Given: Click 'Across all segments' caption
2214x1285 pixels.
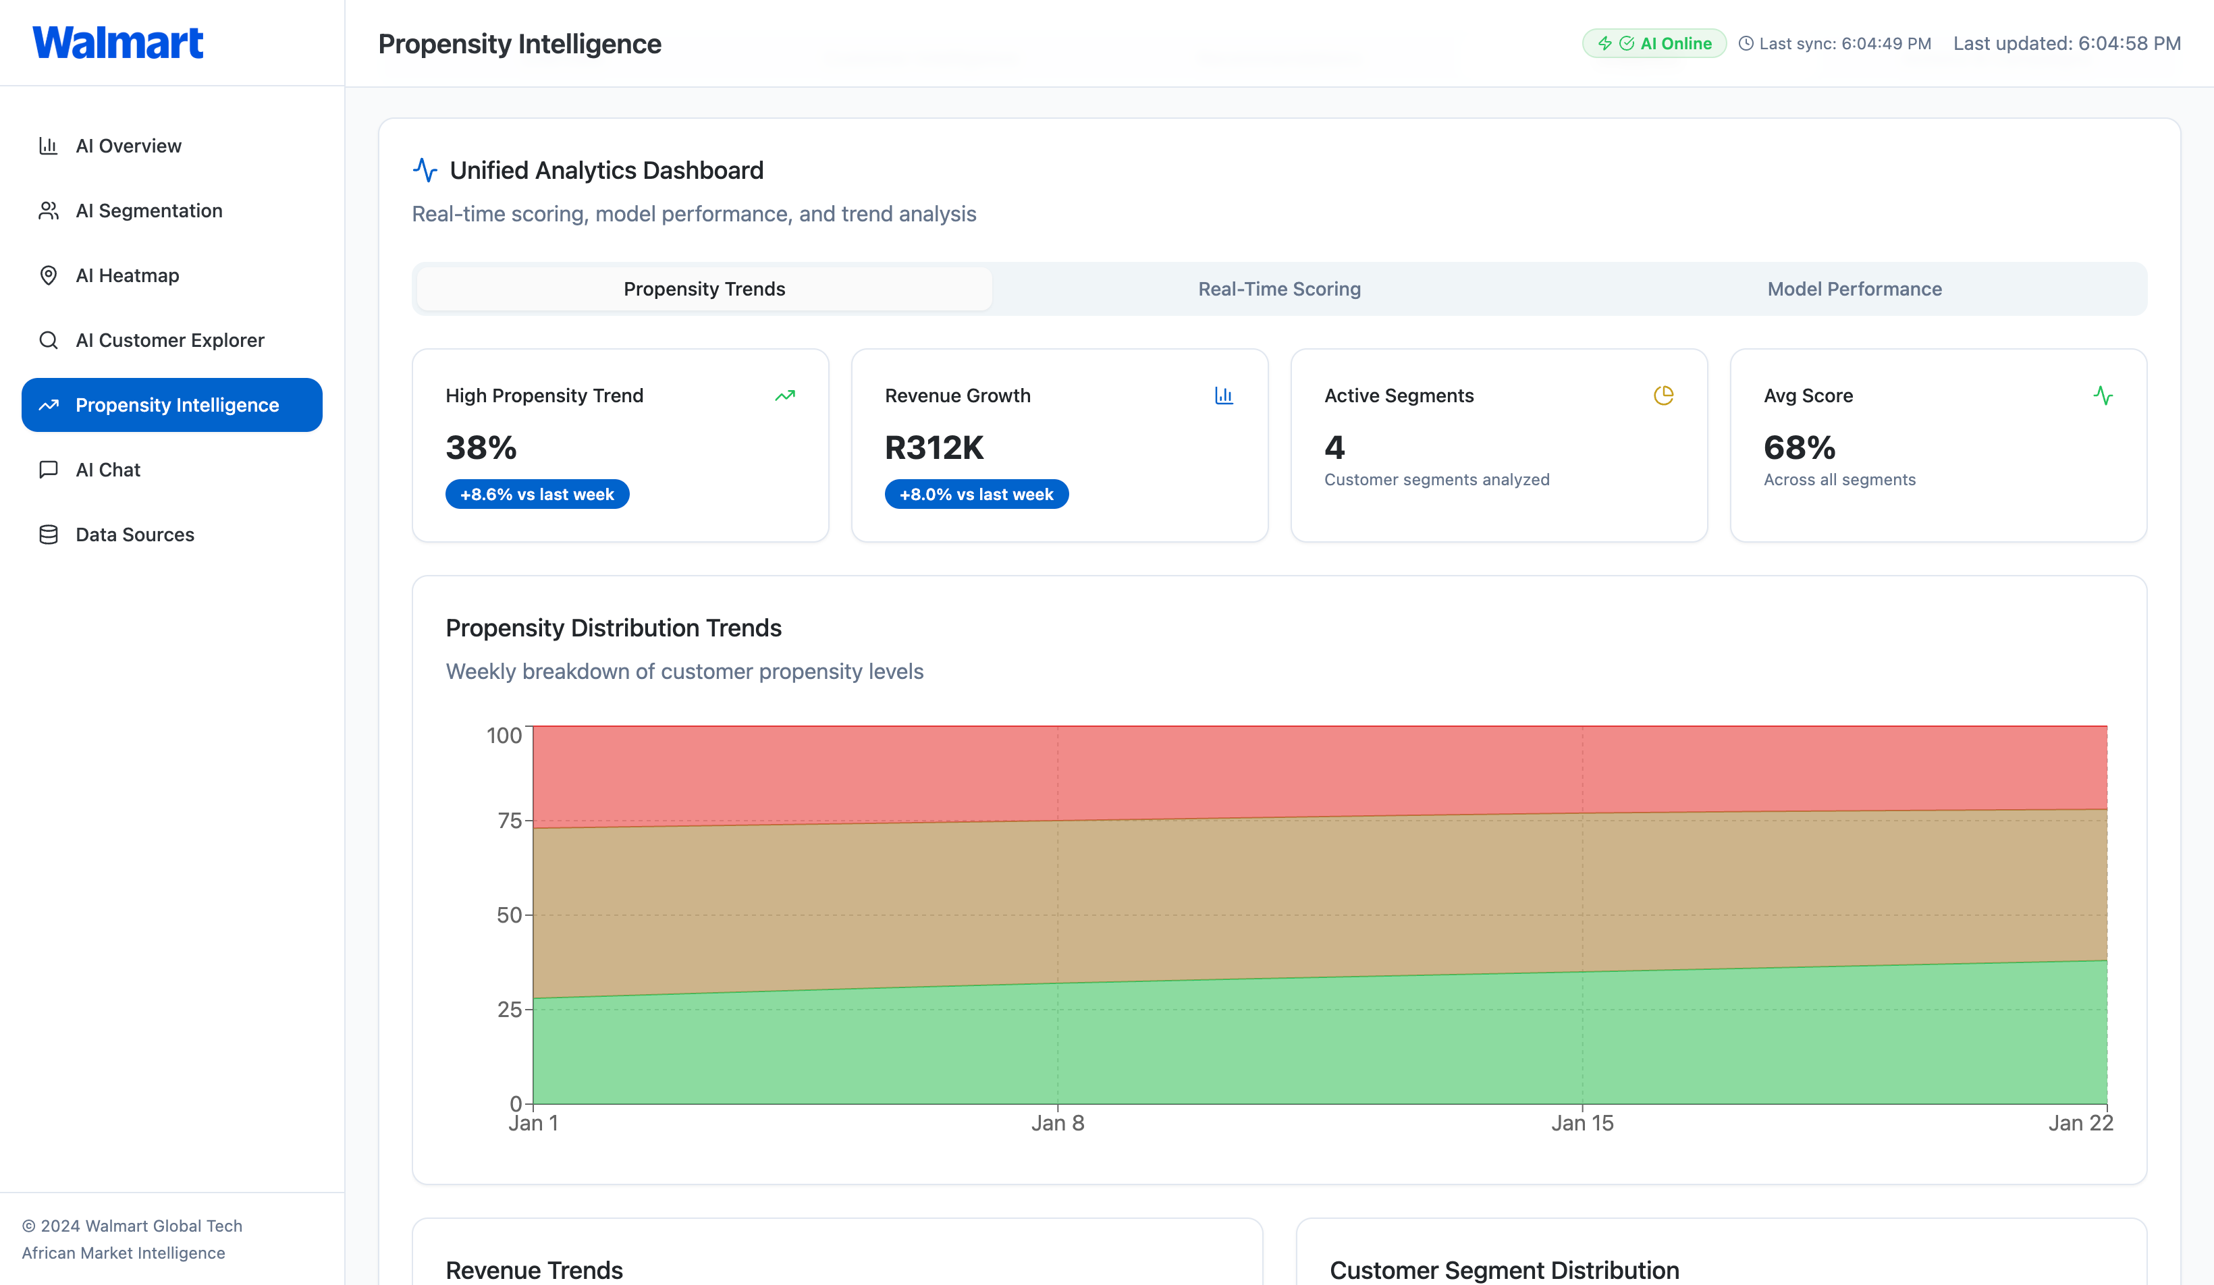Looking at the screenshot, I should pyautogui.click(x=1840, y=480).
